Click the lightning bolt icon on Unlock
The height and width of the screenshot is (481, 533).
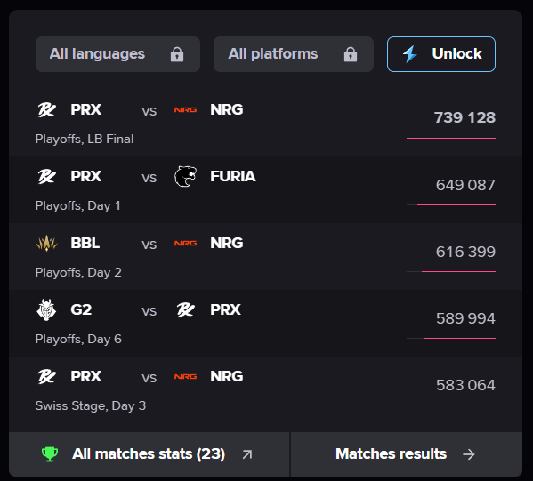(410, 54)
